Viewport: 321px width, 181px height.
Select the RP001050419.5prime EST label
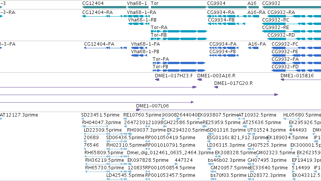coord(170,138)
